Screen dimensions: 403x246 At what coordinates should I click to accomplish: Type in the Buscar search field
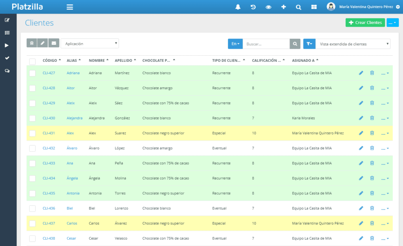coord(266,44)
